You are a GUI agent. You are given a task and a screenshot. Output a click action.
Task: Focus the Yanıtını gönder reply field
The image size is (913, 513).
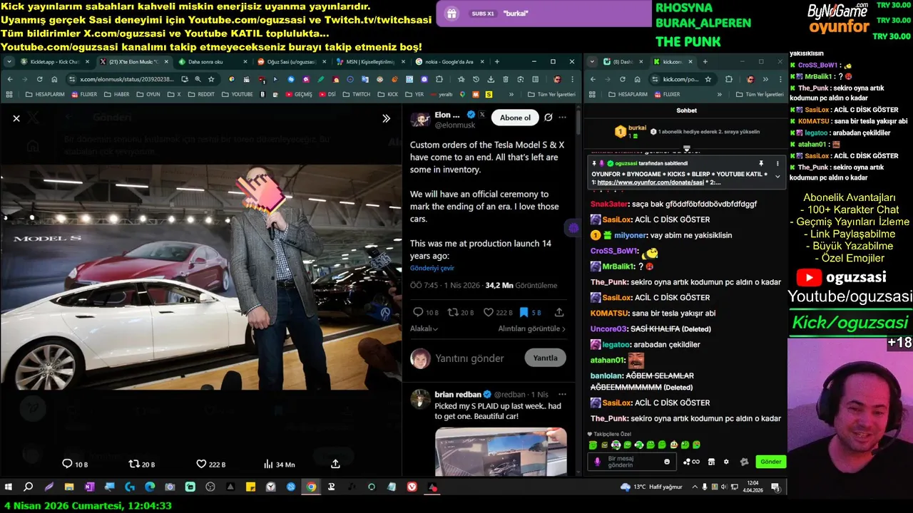tap(469, 358)
